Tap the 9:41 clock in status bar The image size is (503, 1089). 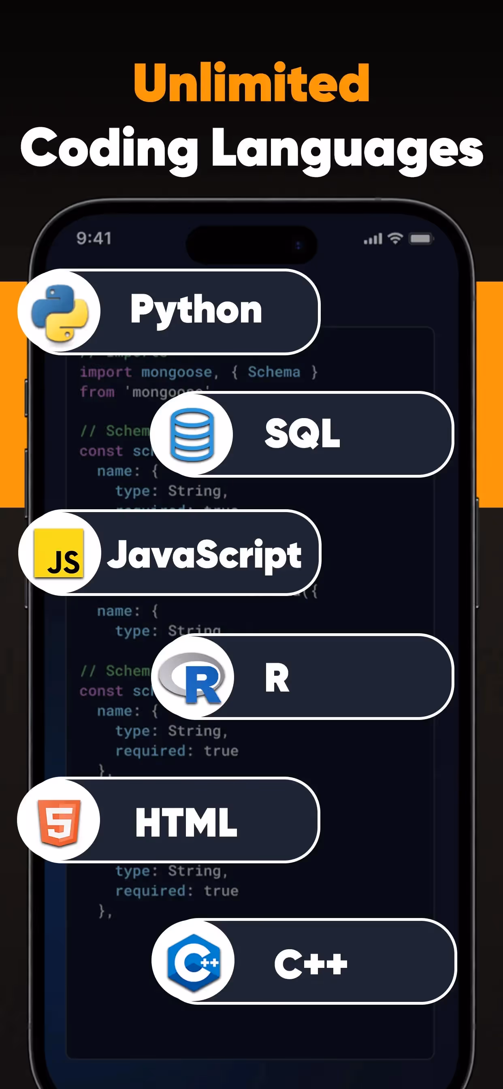[94, 239]
